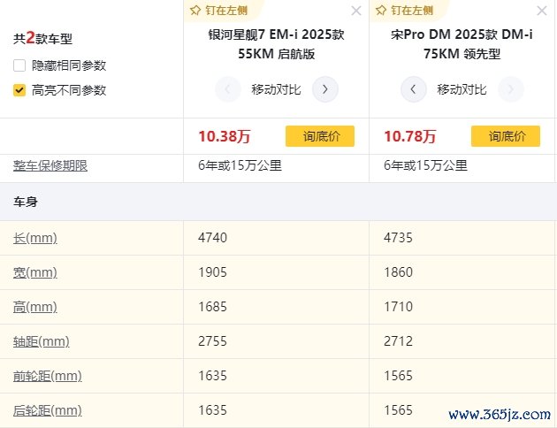The image size is (557, 428).
Task: Click warranty text of 宋Pro DM column
Action: click(425, 165)
